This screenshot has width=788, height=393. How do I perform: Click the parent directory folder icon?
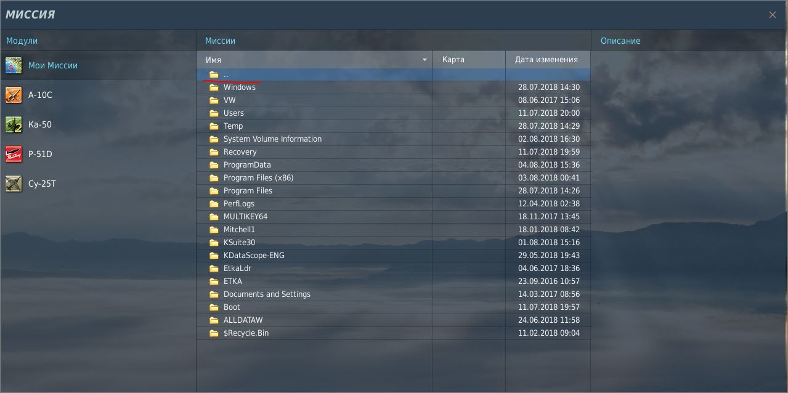click(214, 75)
